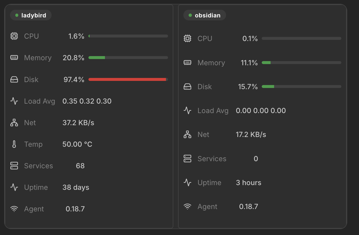Open the ladybird system name badge

point(31,15)
